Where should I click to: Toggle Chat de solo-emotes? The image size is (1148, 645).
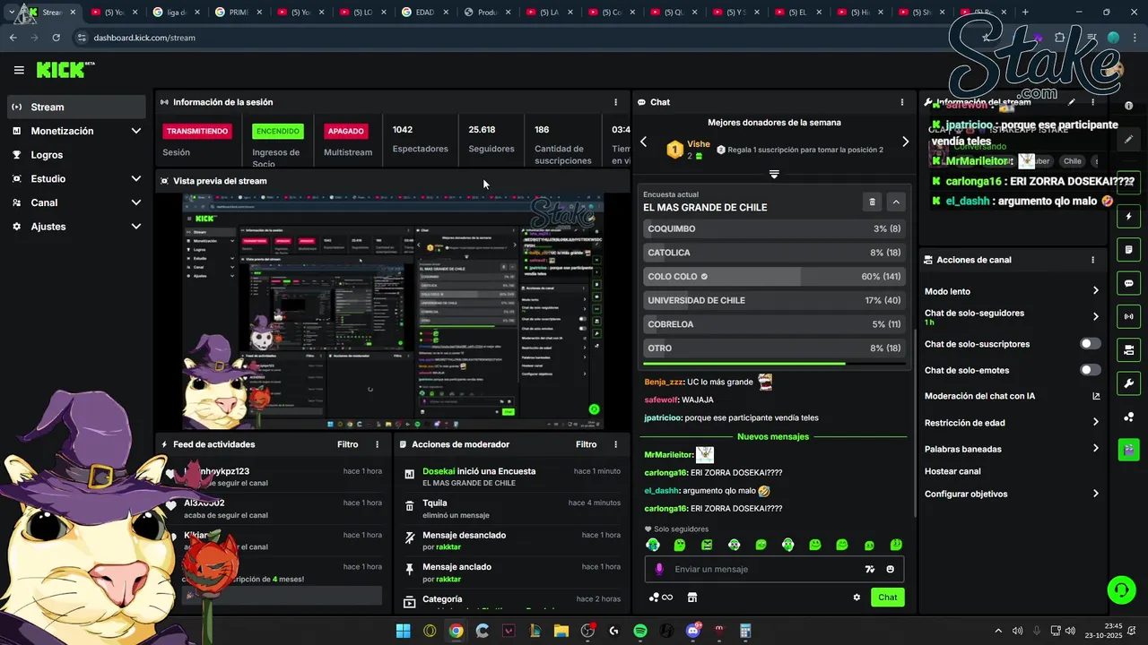tap(1091, 370)
